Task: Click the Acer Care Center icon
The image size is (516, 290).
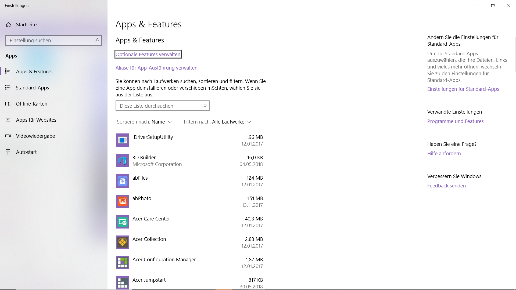Action: (x=122, y=222)
